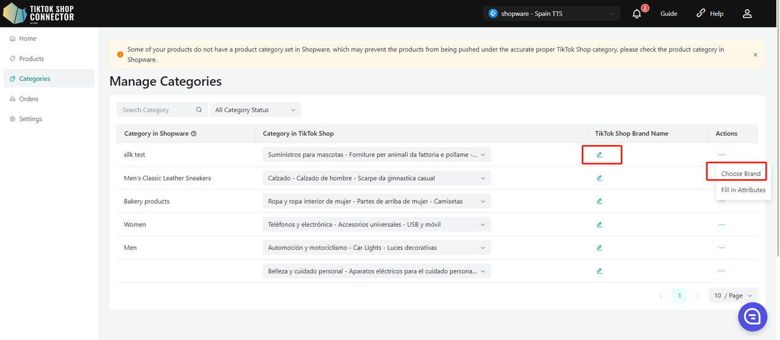Screen dimensions: 780x340
Task: Focus the Search Category input field
Action: click(x=156, y=110)
